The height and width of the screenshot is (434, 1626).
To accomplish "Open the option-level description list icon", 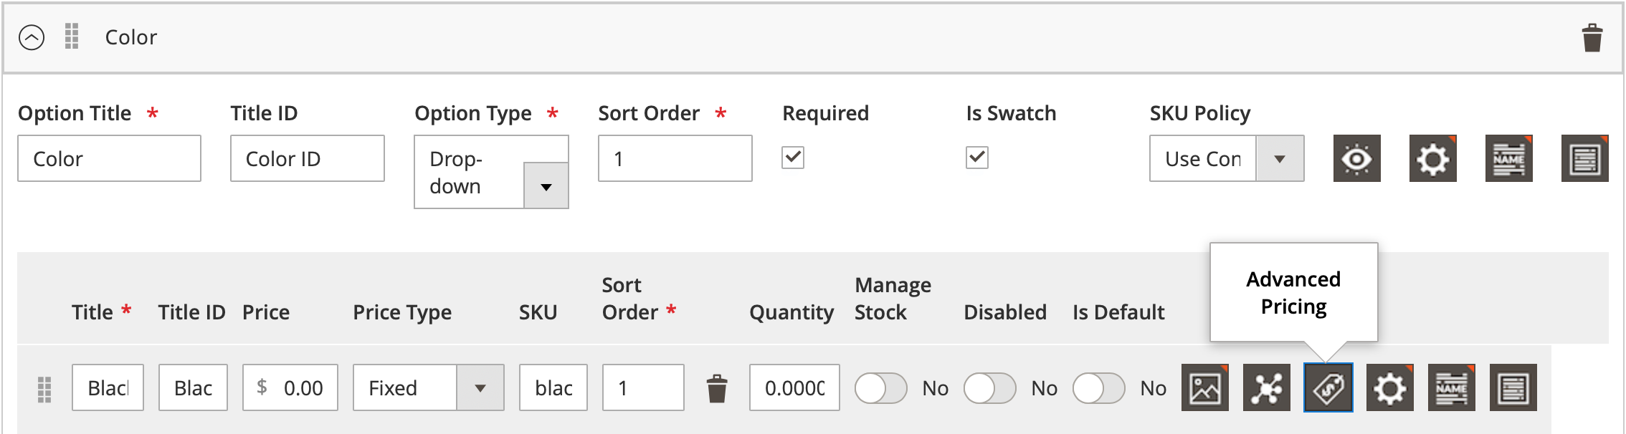I will tap(1585, 158).
